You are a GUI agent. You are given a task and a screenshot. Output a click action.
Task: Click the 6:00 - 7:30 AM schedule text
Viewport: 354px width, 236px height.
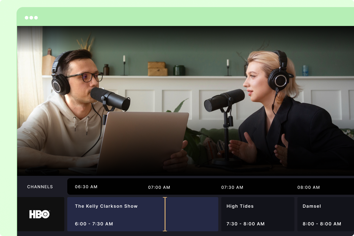94,224
